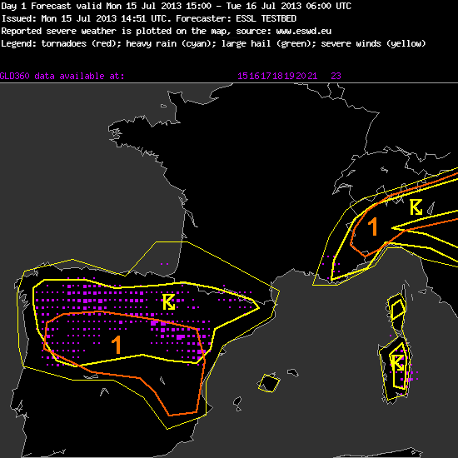Click the 'ESSL TESTBED' forecaster name
Viewport: 458px width, 458px height.
[266, 18]
